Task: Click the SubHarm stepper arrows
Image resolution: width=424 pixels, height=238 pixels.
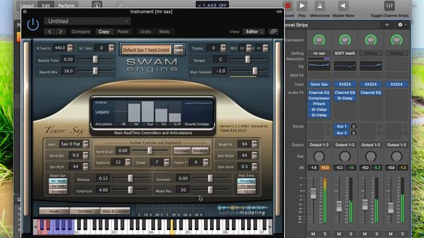Action: coord(128,162)
